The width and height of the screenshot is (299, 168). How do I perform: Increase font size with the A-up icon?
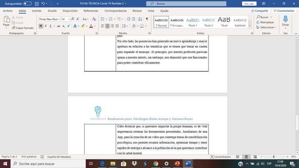coord(73,19)
